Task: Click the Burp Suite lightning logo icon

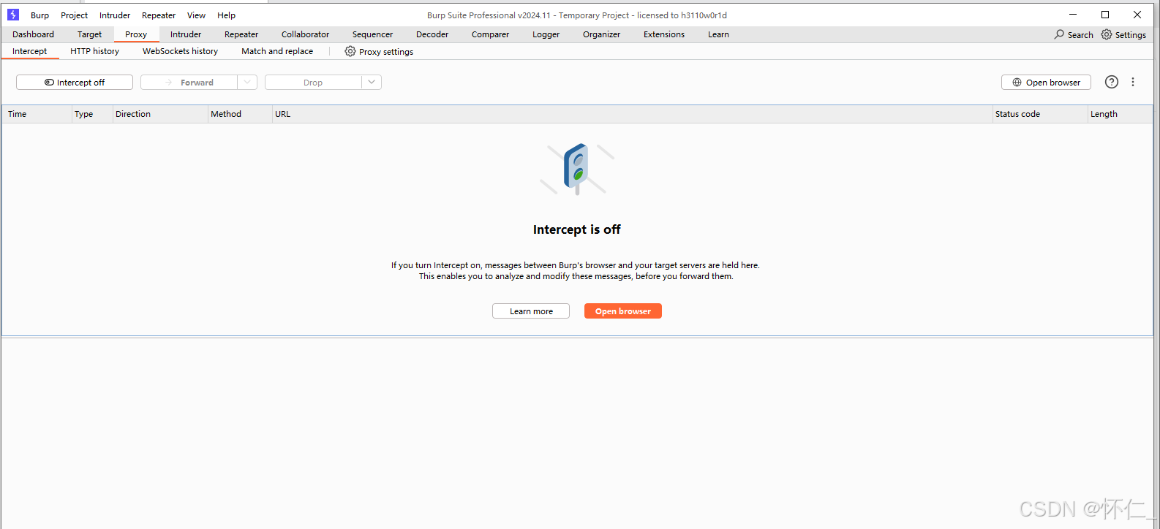Action: pos(13,15)
